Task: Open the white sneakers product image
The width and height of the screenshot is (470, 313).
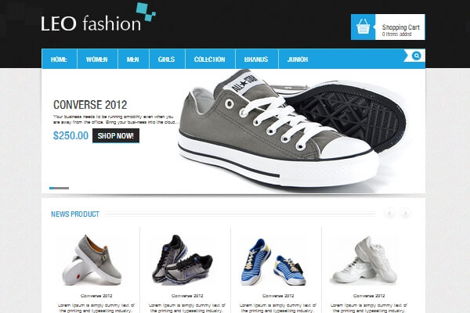Action: (365, 260)
